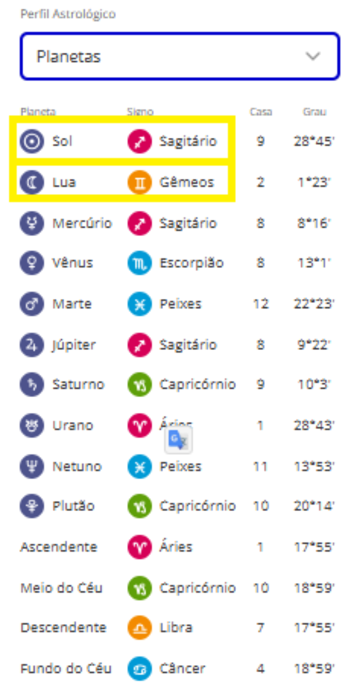Click the Lua crescent moon icon
Viewport: 354px width, 696px height.
(x=32, y=182)
